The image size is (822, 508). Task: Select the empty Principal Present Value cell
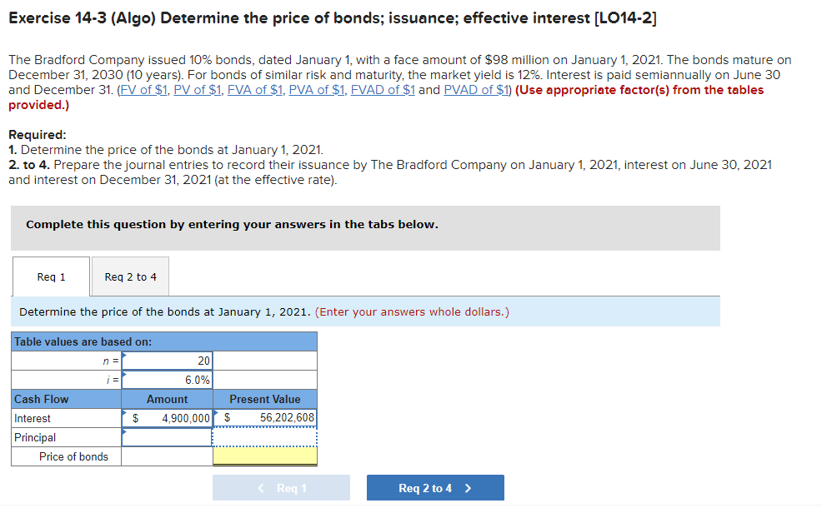coord(267,436)
